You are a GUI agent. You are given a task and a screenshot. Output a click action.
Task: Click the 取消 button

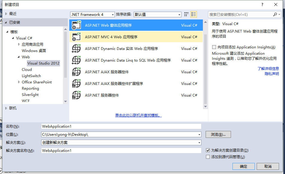268,166
